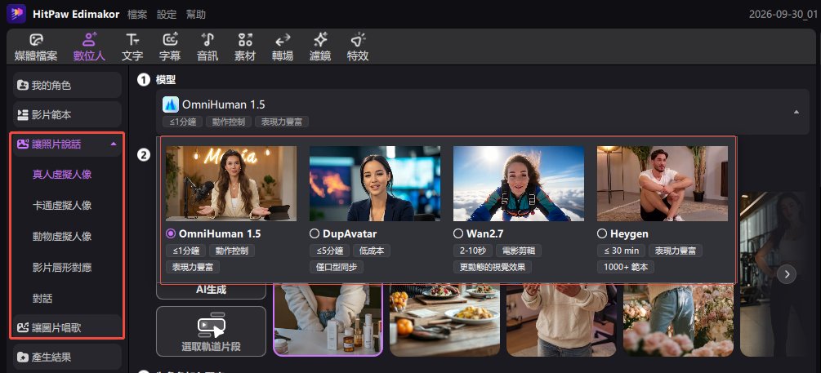821x373 pixels.
Task: Open 影片範本 video templates
Action: click(x=67, y=114)
